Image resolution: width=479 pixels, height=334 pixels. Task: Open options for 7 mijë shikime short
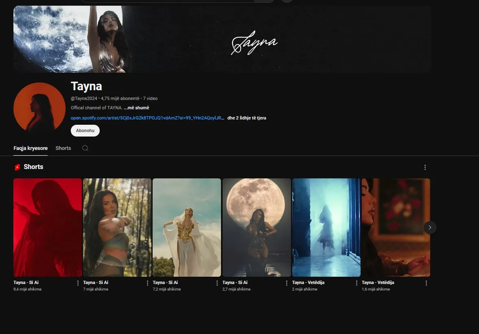click(x=148, y=283)
